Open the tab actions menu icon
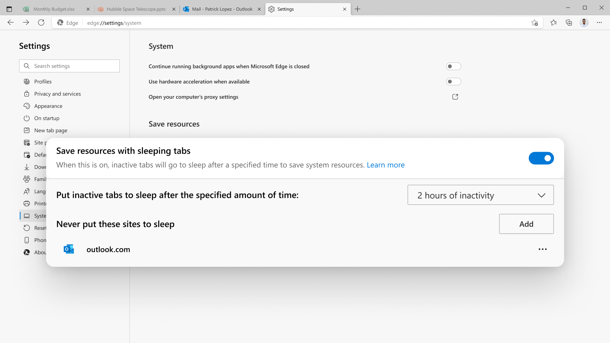The image size is (610, 343). (9, 9)
